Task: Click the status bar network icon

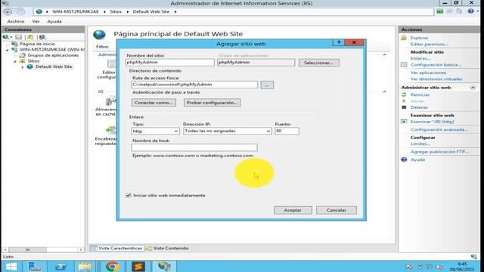Action: click(473, 257)
